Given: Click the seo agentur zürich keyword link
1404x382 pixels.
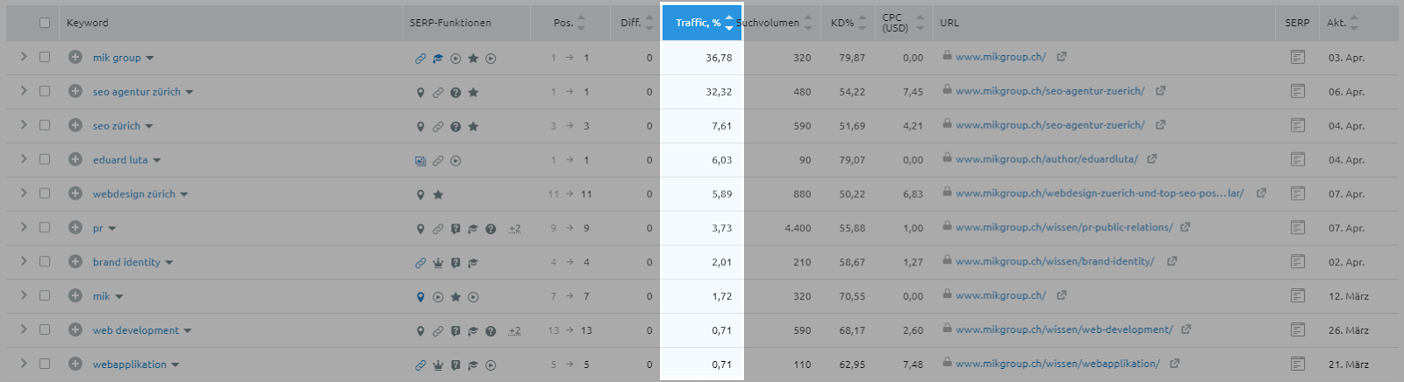Looking at the screenshot, I should [137, 92].
